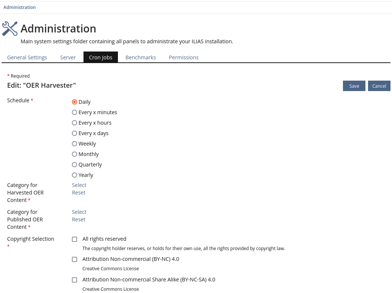Tick the Share Alike (BY-NC-SA) 4.0 checkbox
The width and height of the screenshot is (392, 293).
point(75,280)
